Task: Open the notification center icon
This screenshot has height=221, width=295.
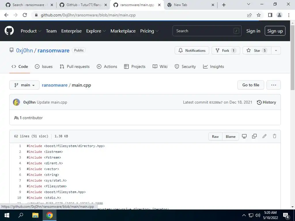Action: coord(286,215)
